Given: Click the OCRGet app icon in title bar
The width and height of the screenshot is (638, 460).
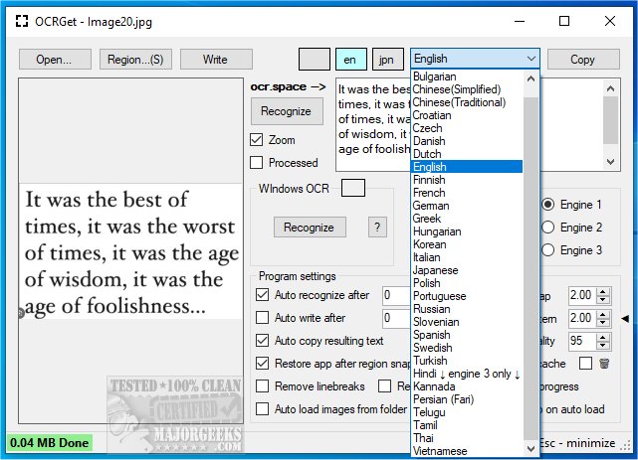Looking at the screenshot, I should coord(22,21).
